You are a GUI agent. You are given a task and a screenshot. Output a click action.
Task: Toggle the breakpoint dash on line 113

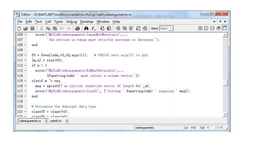[26, 70]
